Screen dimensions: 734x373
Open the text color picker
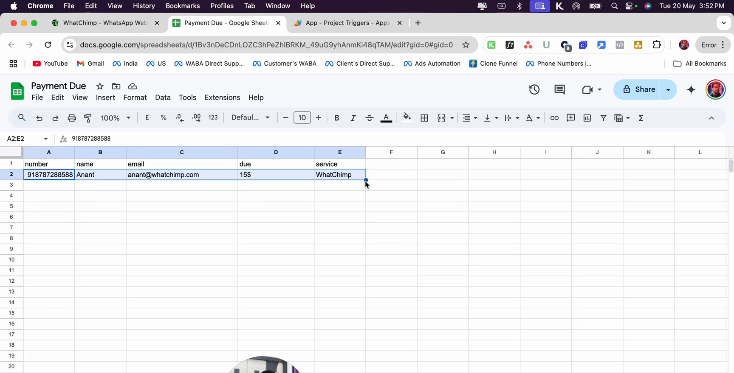click(x=386, y=118)
